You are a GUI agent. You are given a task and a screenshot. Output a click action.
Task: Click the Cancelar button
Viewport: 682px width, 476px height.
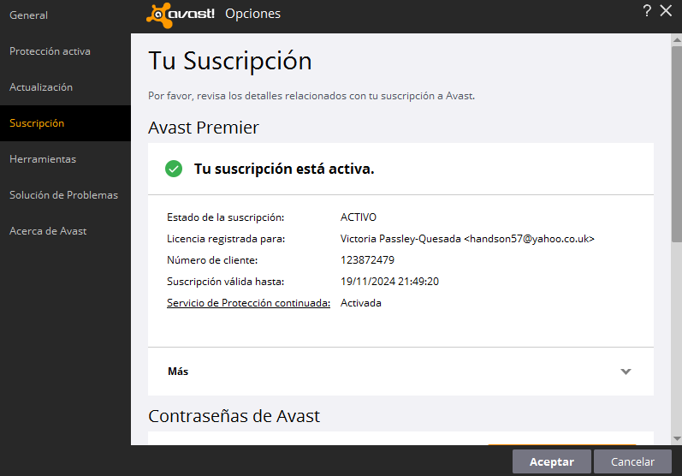click(632, 461)
